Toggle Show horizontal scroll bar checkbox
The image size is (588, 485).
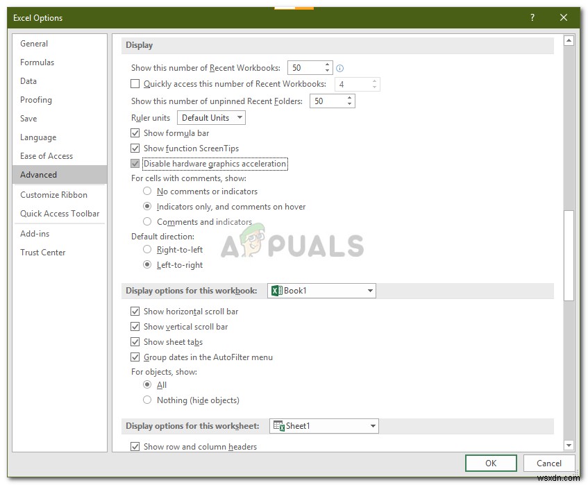pyautogui.click(x=135, y=312)
